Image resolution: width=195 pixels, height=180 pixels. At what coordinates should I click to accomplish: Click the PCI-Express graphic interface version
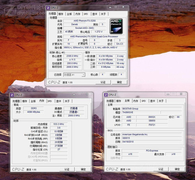(152, 151)
